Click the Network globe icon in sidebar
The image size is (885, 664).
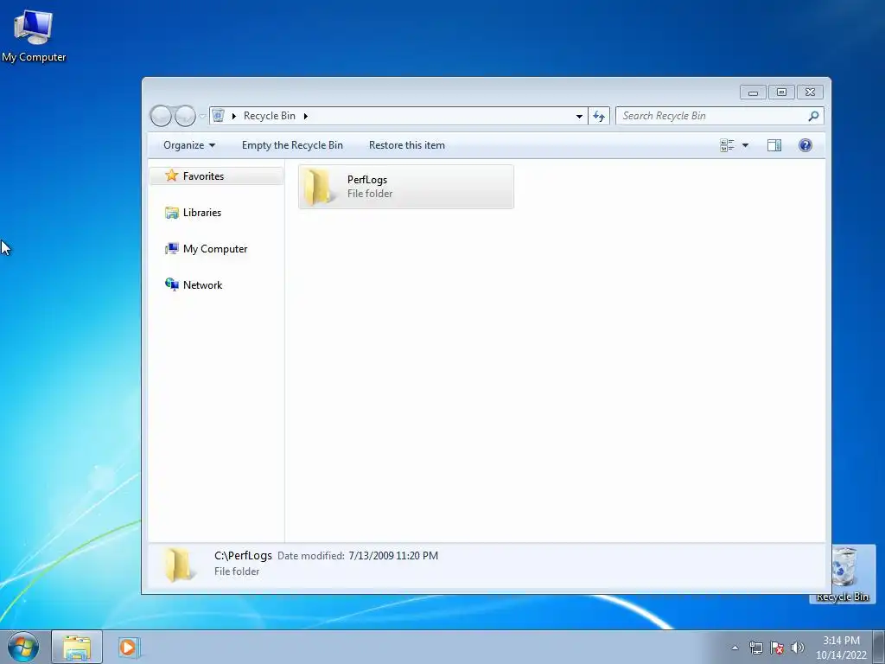coord(172,284)
